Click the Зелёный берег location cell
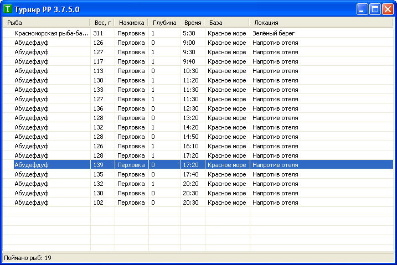 tap(274, 33)
